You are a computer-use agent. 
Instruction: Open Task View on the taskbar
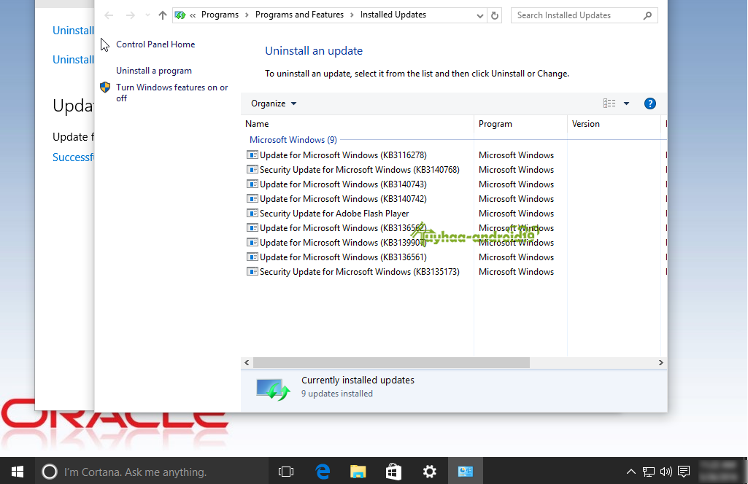point(286,472)
